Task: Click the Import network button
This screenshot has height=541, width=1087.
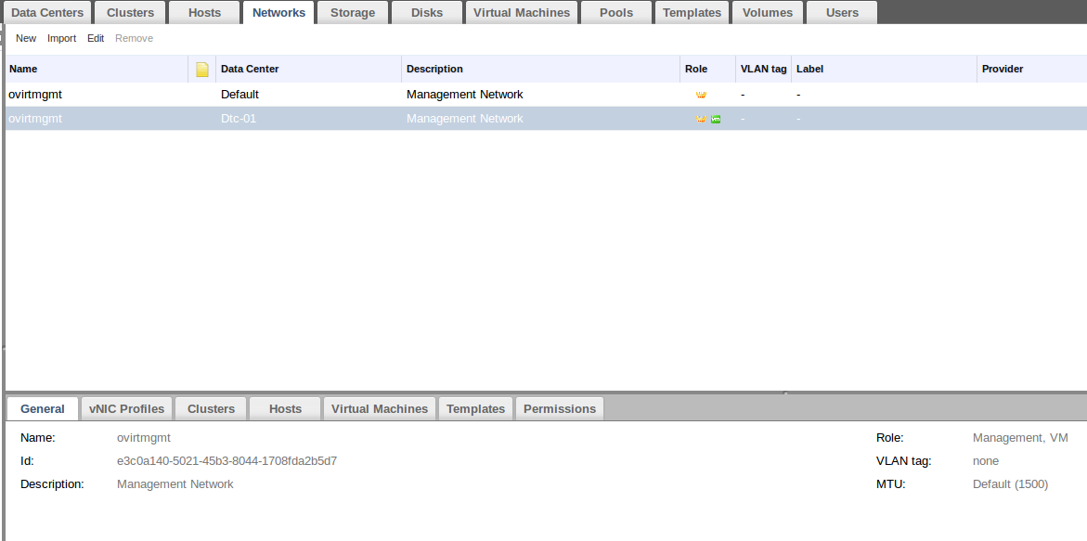Action: tap(62, 38)
